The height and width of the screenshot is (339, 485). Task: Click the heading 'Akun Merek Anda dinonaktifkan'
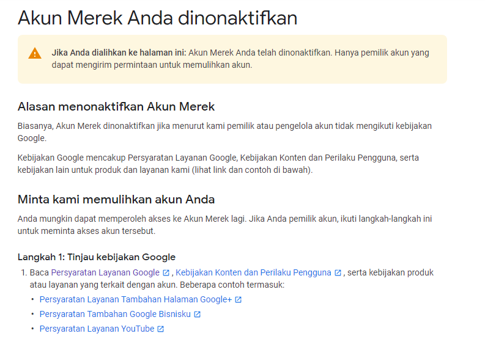coord(157,18)
